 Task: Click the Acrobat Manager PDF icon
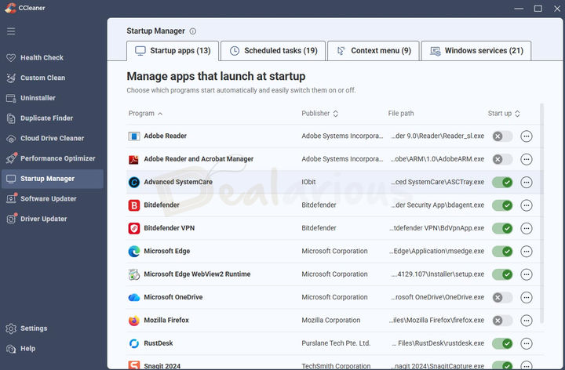pyautogui.click(x=134, y=159)
